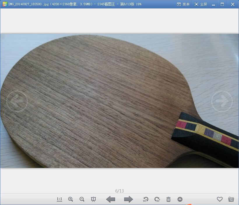Rotate image 90° counterclockwise

tap(145, 199)
